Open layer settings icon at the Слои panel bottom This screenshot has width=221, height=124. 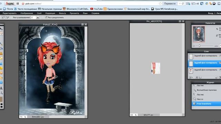(191, 77)
